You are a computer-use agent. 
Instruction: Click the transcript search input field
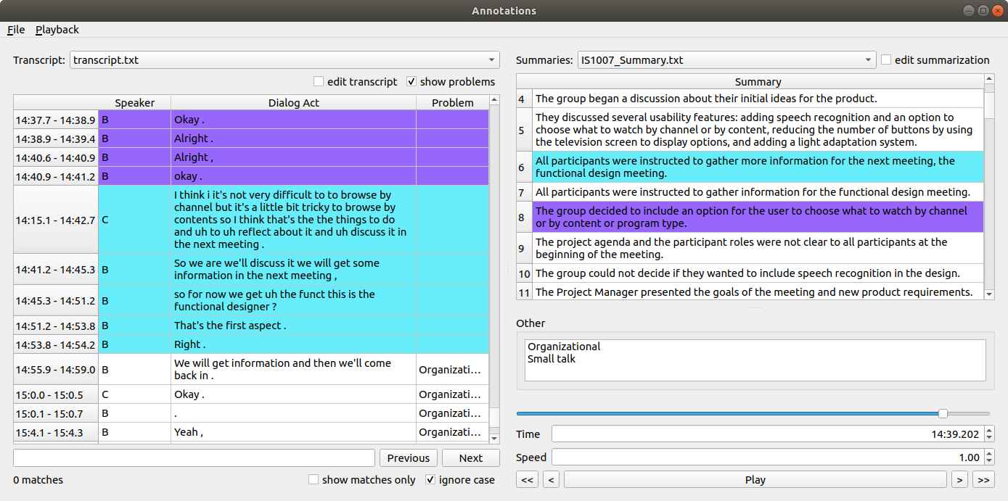click(194, 457)
